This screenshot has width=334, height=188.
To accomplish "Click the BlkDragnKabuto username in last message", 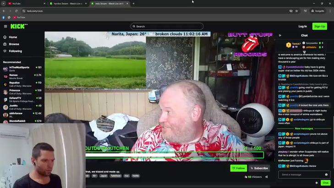I will (x=298, y=166).
